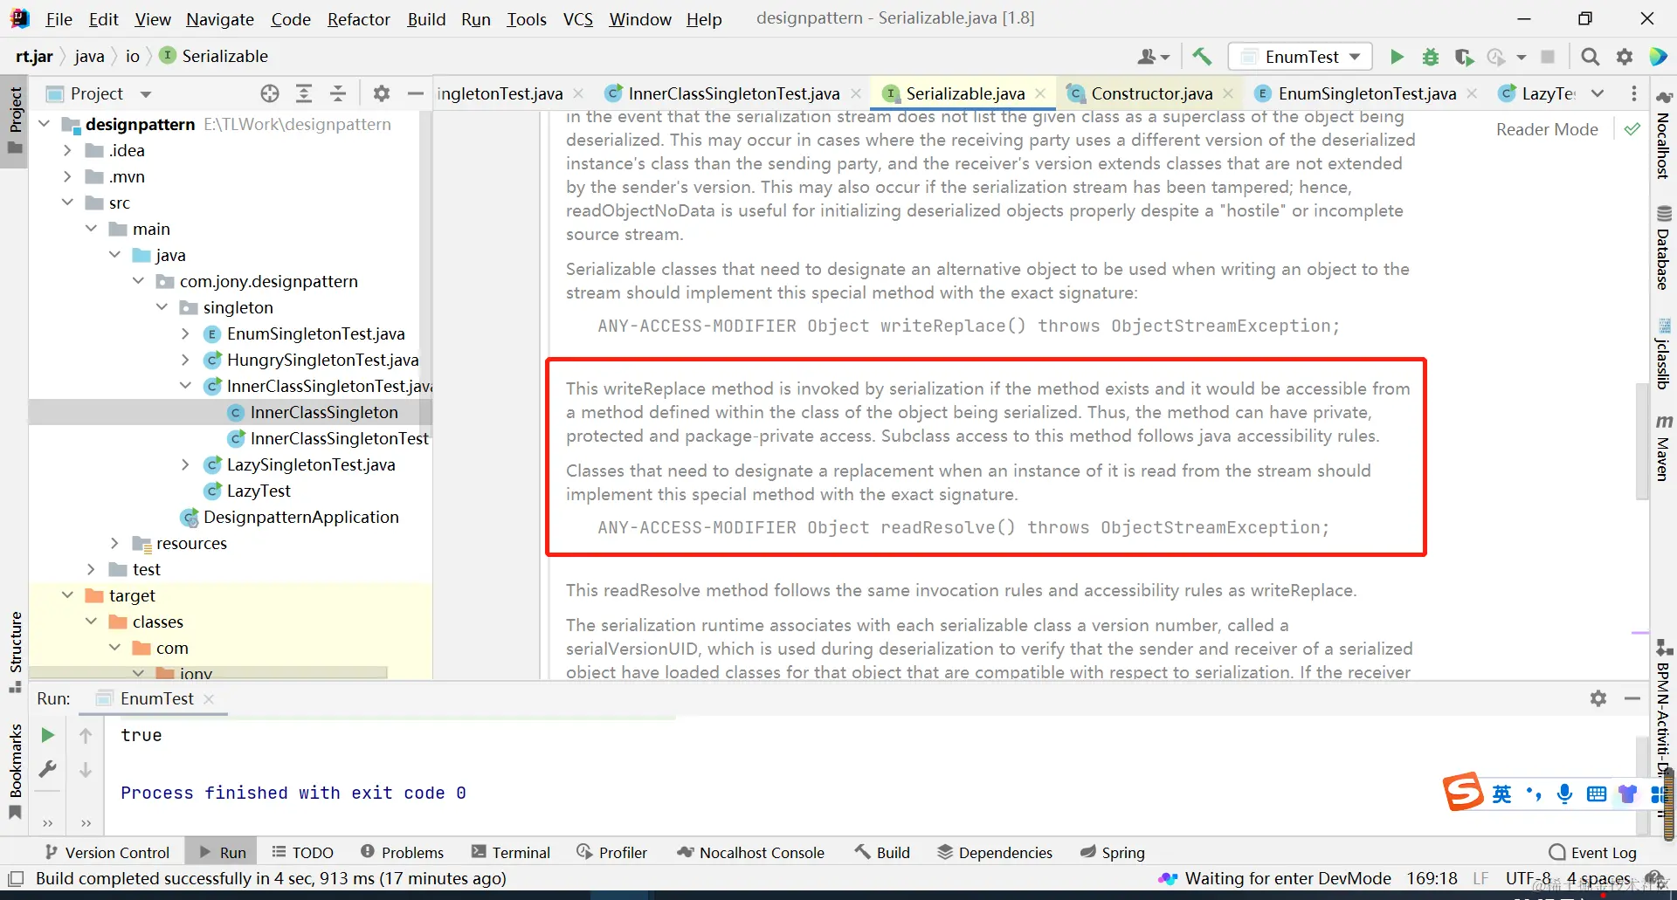This screenshot has width=1677, height=900.
Task: Expand the .idea folder
Action: click(x=67, y=150)
